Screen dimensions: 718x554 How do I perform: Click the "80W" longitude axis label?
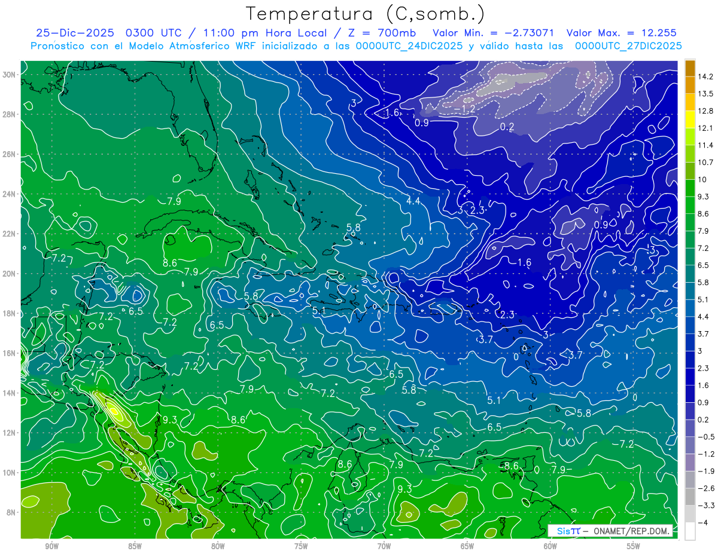click(218, 546)
